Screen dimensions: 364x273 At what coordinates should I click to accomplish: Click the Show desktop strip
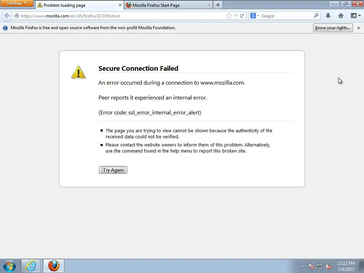[x=362, y=266]
